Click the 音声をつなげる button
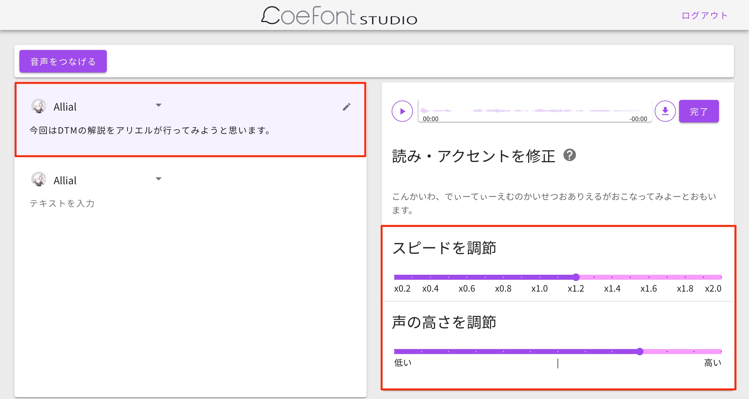The image size is (749, 399). tap(63, 61)
